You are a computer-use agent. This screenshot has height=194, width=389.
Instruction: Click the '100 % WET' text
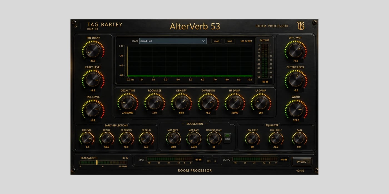(246, 41)
